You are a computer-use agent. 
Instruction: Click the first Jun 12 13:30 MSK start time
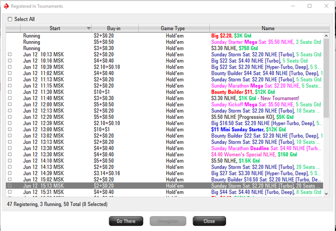(44, 148)
